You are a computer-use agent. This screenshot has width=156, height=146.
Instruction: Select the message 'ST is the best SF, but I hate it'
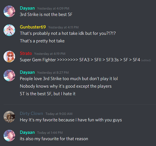pyautogui.click(x=47, y=94)
